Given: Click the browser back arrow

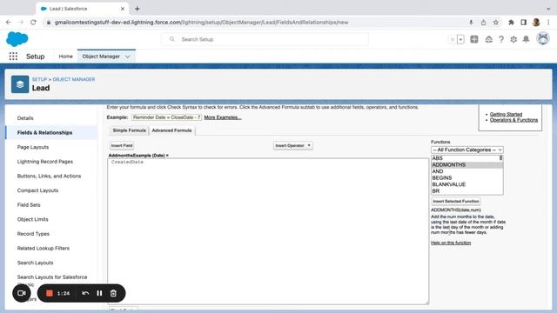Looking at the screenshot, I should 8,22.
